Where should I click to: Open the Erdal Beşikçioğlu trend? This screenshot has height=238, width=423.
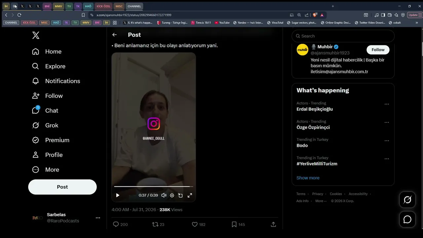[315, 109]
